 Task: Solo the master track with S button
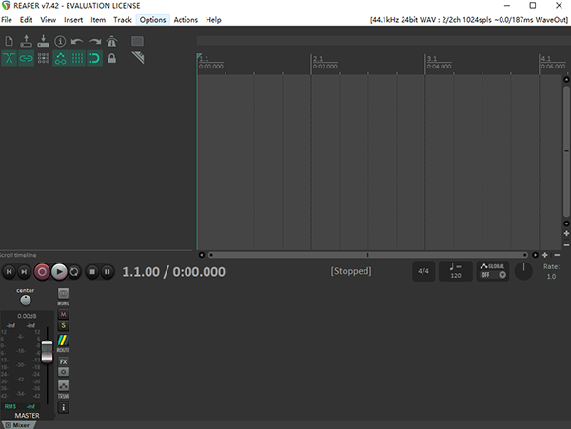64,325
